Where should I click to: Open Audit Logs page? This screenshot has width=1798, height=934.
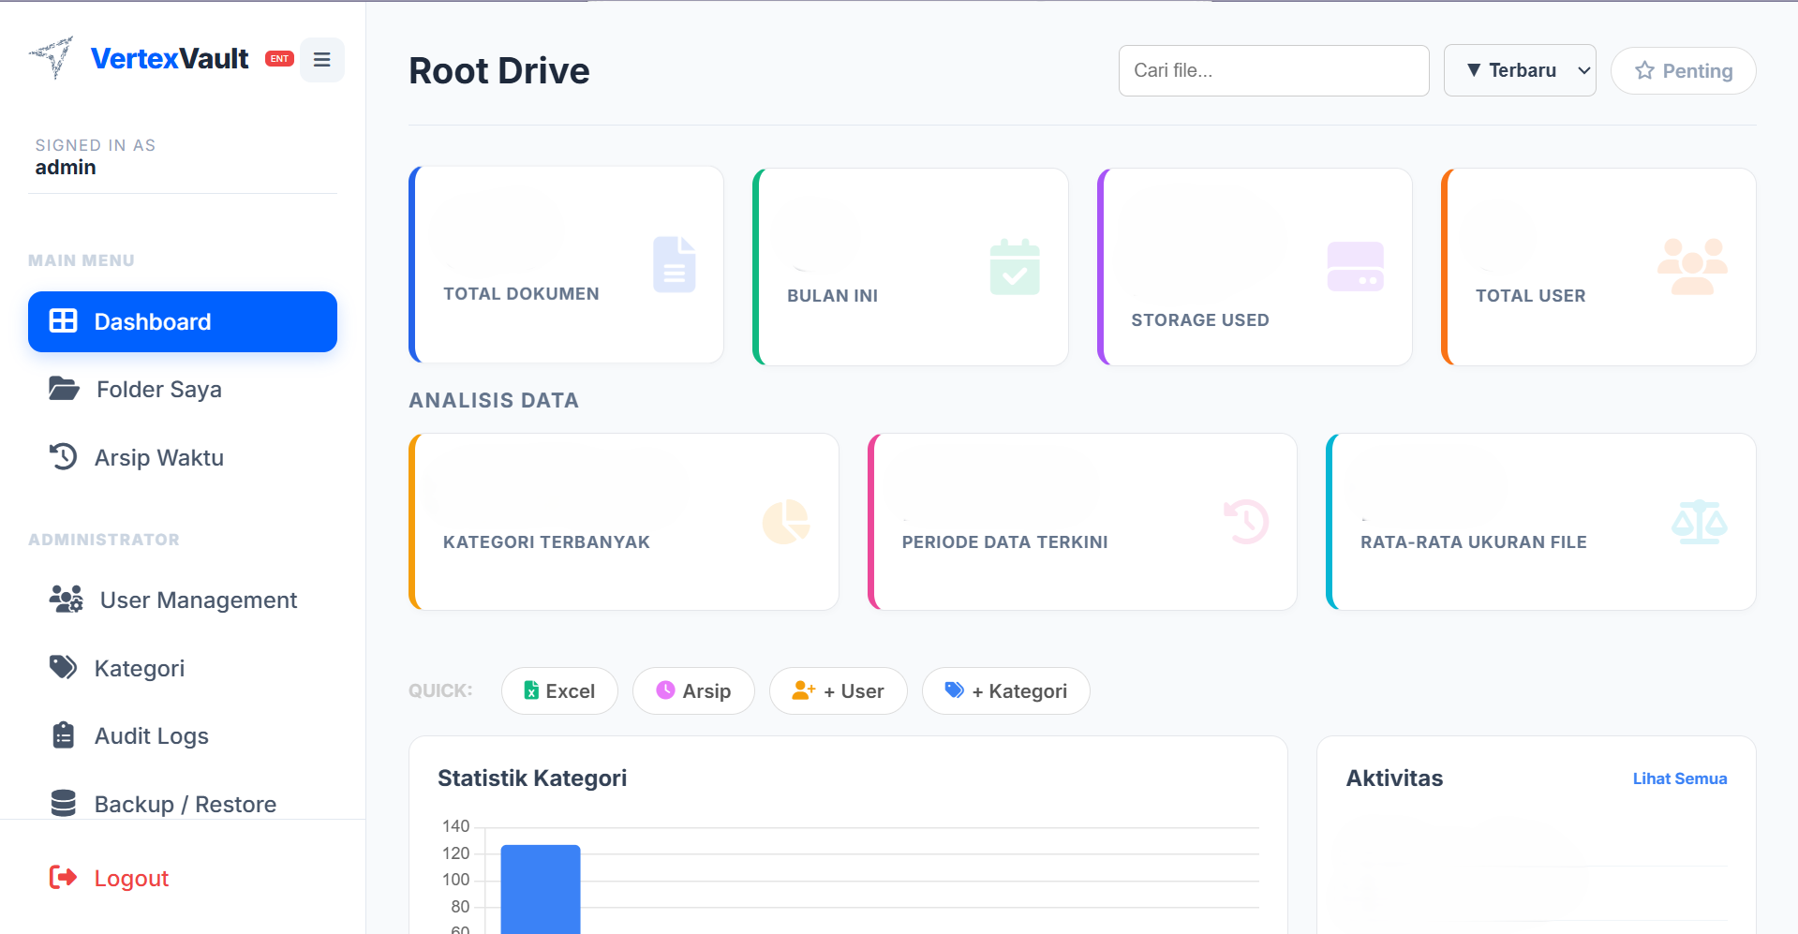coord(183,735)
